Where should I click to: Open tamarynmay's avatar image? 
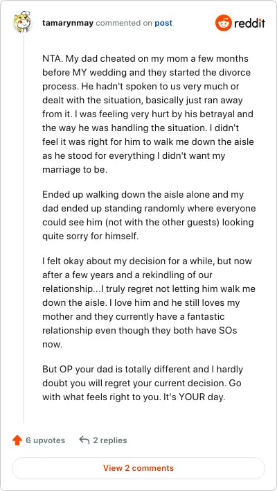(x=23, y=22)
